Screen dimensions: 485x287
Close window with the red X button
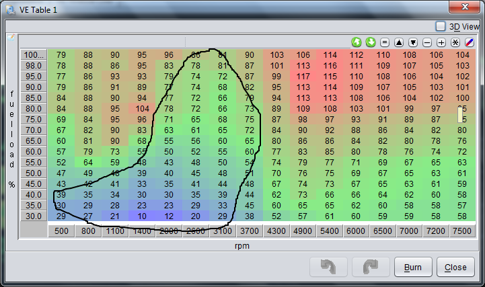point(465,7)
